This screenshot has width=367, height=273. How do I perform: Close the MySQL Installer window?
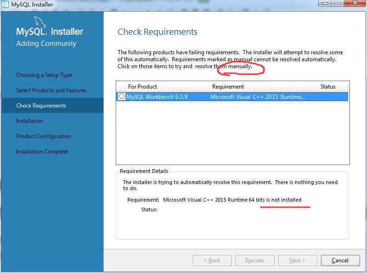[x=355, y=3]
